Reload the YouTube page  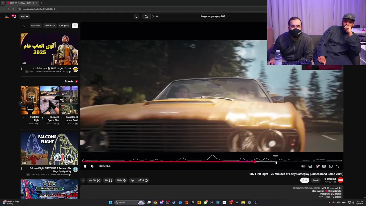(13, 9)
